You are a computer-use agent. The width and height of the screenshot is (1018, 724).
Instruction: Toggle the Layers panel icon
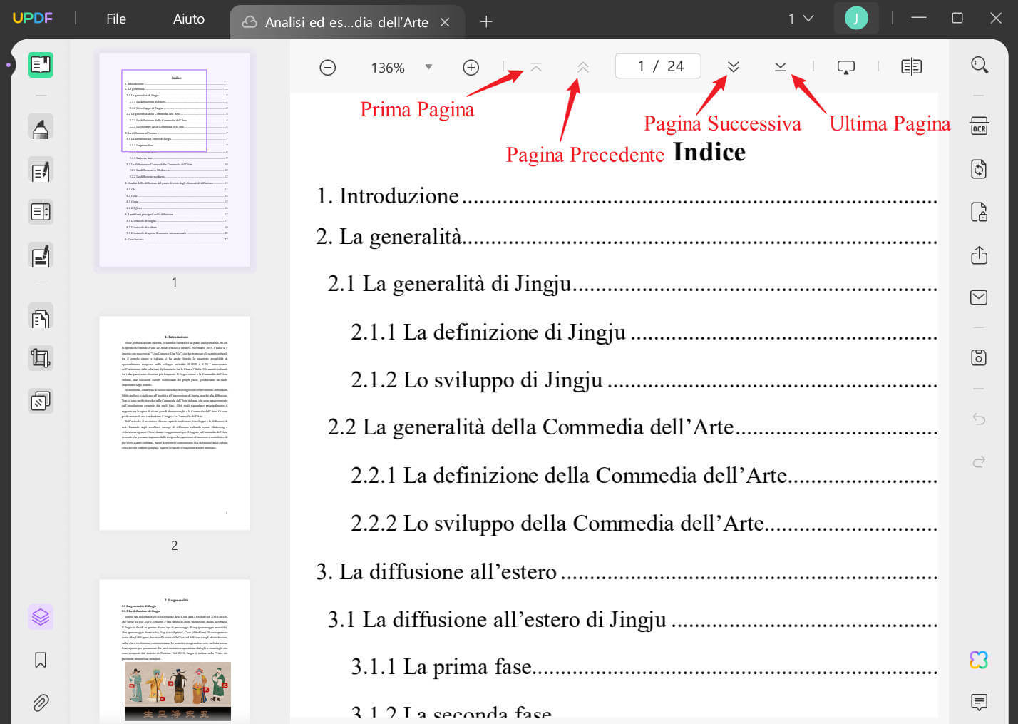41,616
